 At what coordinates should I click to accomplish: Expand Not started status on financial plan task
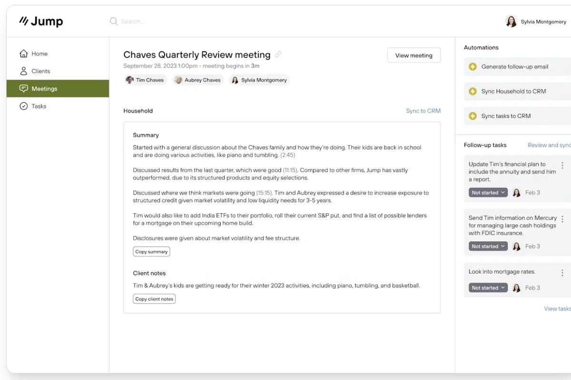coord(488,193)
